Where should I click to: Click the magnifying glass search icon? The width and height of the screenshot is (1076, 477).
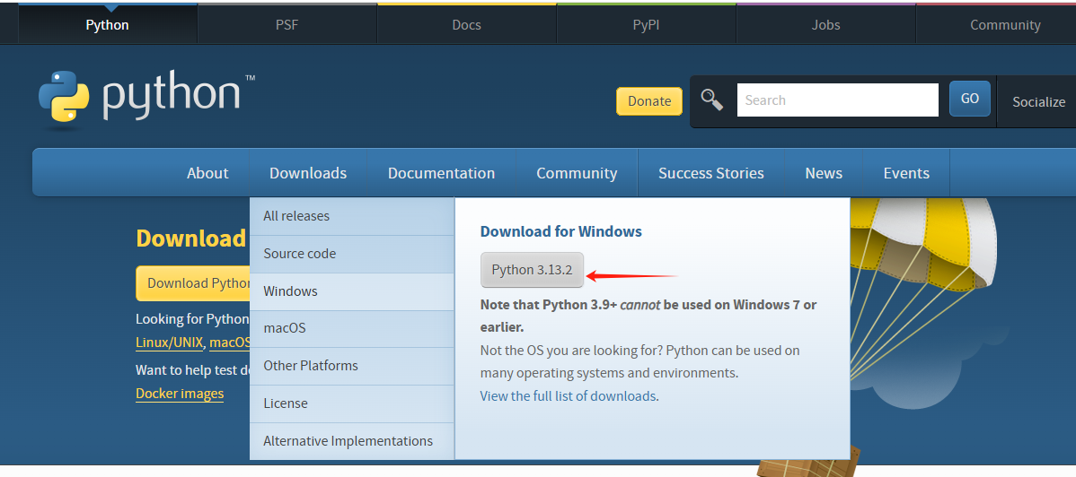(x=712, y=100)
